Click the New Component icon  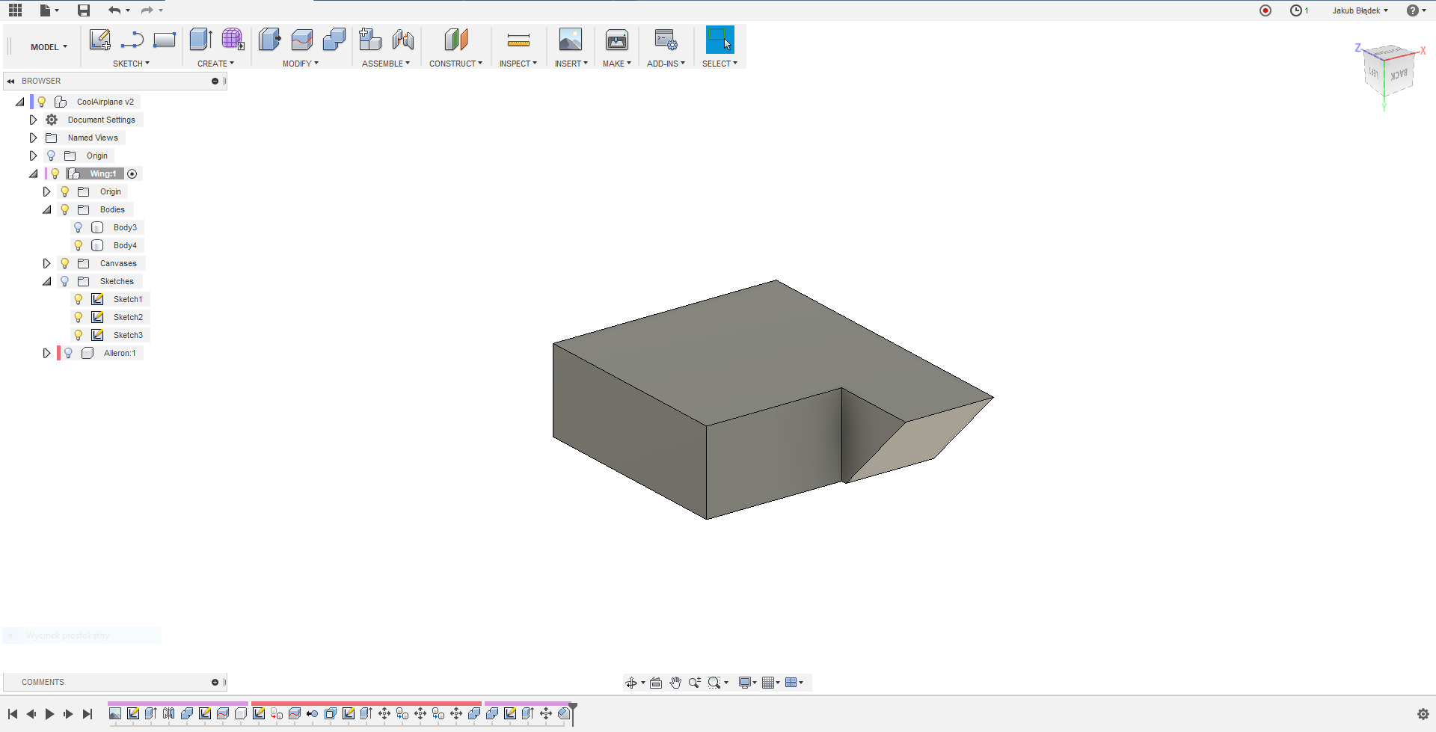[370, 40]
